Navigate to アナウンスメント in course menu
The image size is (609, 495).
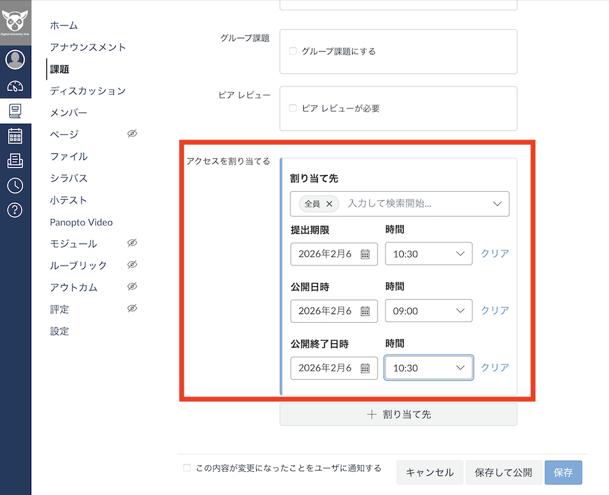[88, 47]
